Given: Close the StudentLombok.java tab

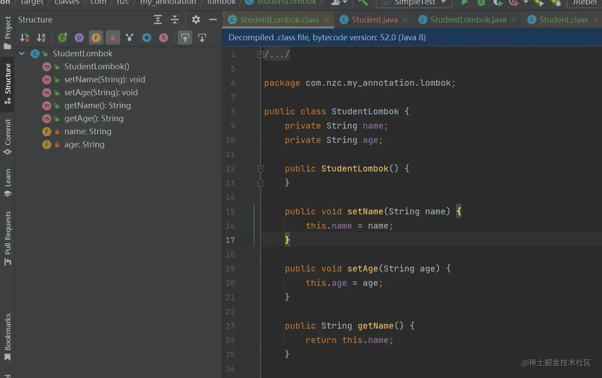Looking at the screenshot, I should click(x=514, y=19).
